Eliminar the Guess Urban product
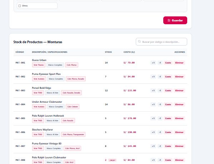 (179, 63)
